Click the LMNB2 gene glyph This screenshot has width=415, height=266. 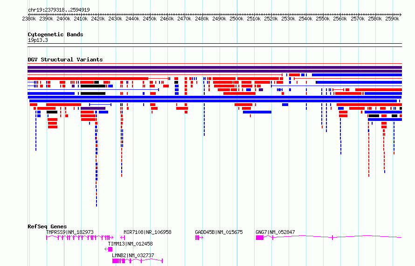(138, 261)
